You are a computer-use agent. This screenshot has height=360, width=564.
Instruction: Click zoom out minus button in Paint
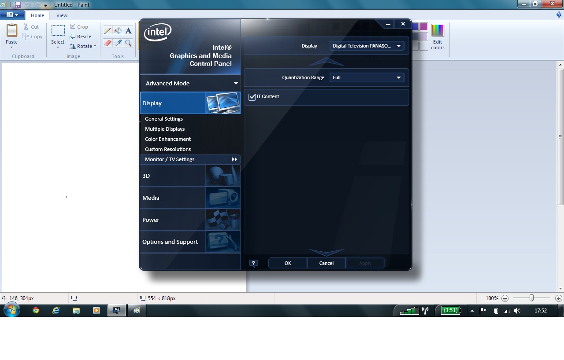pyautogui.click(x=505, y=298)
